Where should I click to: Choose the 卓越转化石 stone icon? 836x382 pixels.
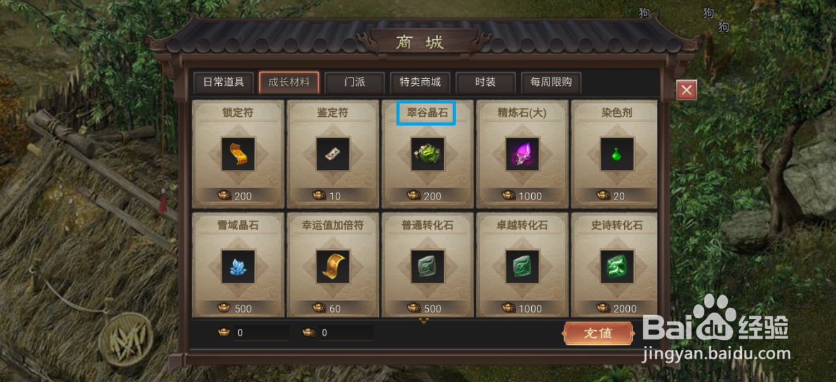[522, 266]
